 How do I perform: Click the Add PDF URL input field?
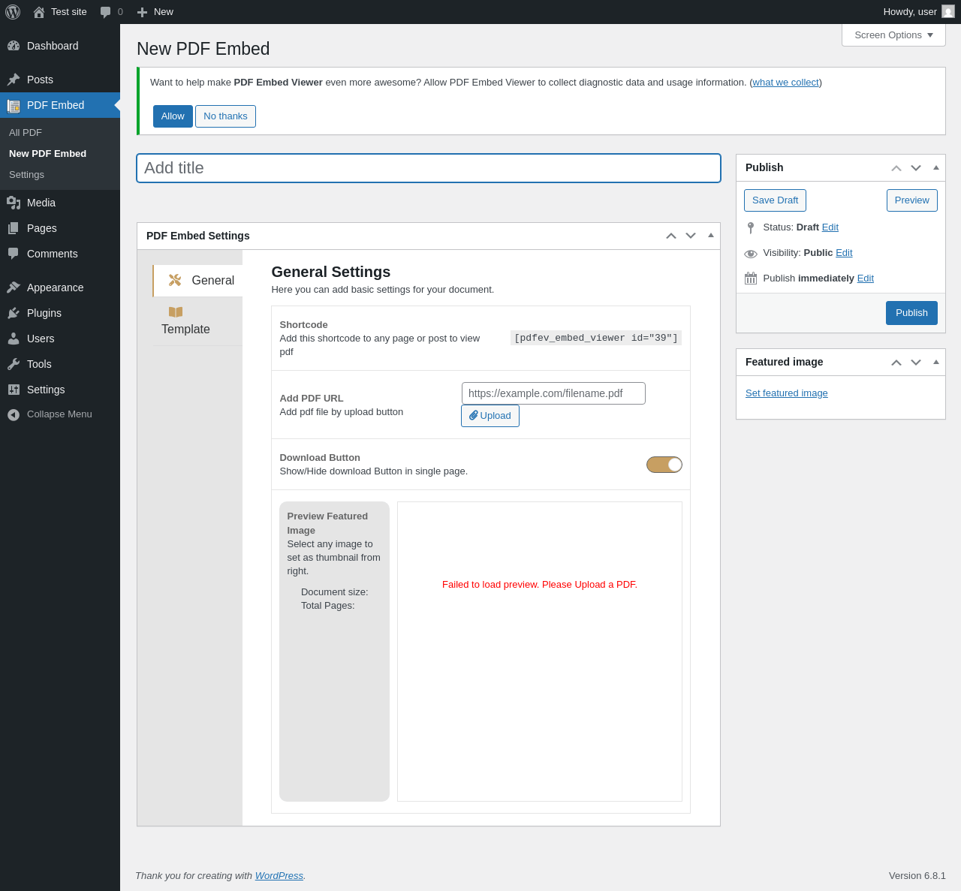(553, 393)
